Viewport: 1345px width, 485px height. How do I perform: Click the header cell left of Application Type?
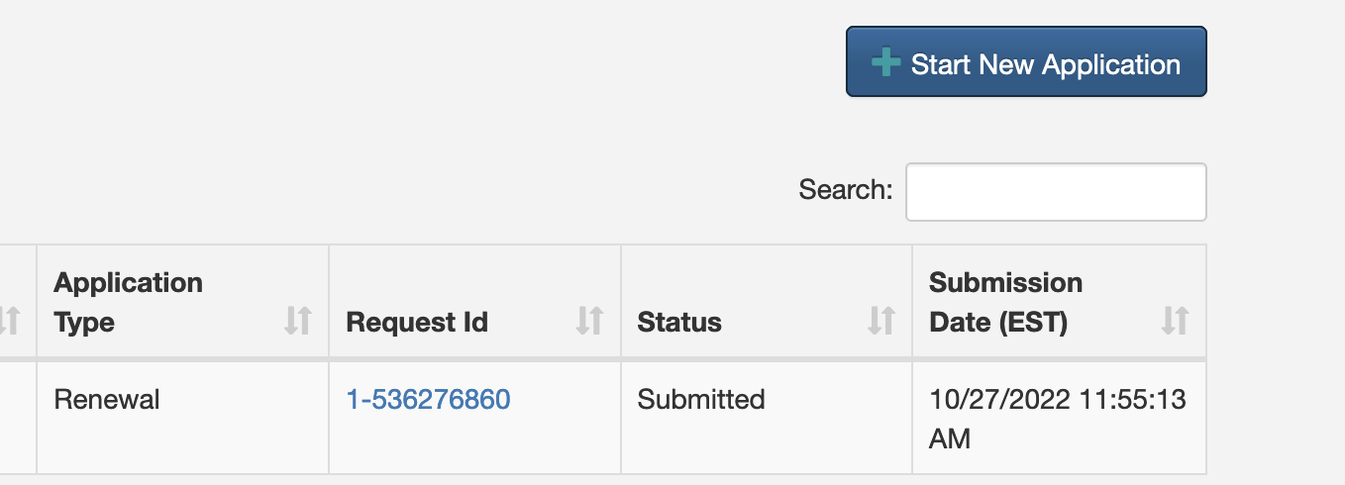click(18, 301)
